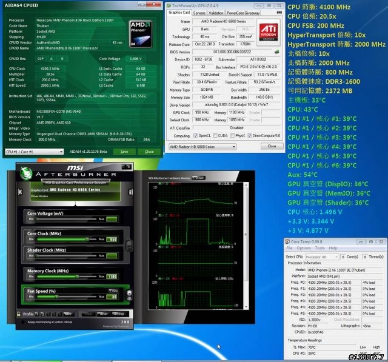Click the Save profile button in Afterburner
Screen dimensions: 388x362
[x=67, y=314]
